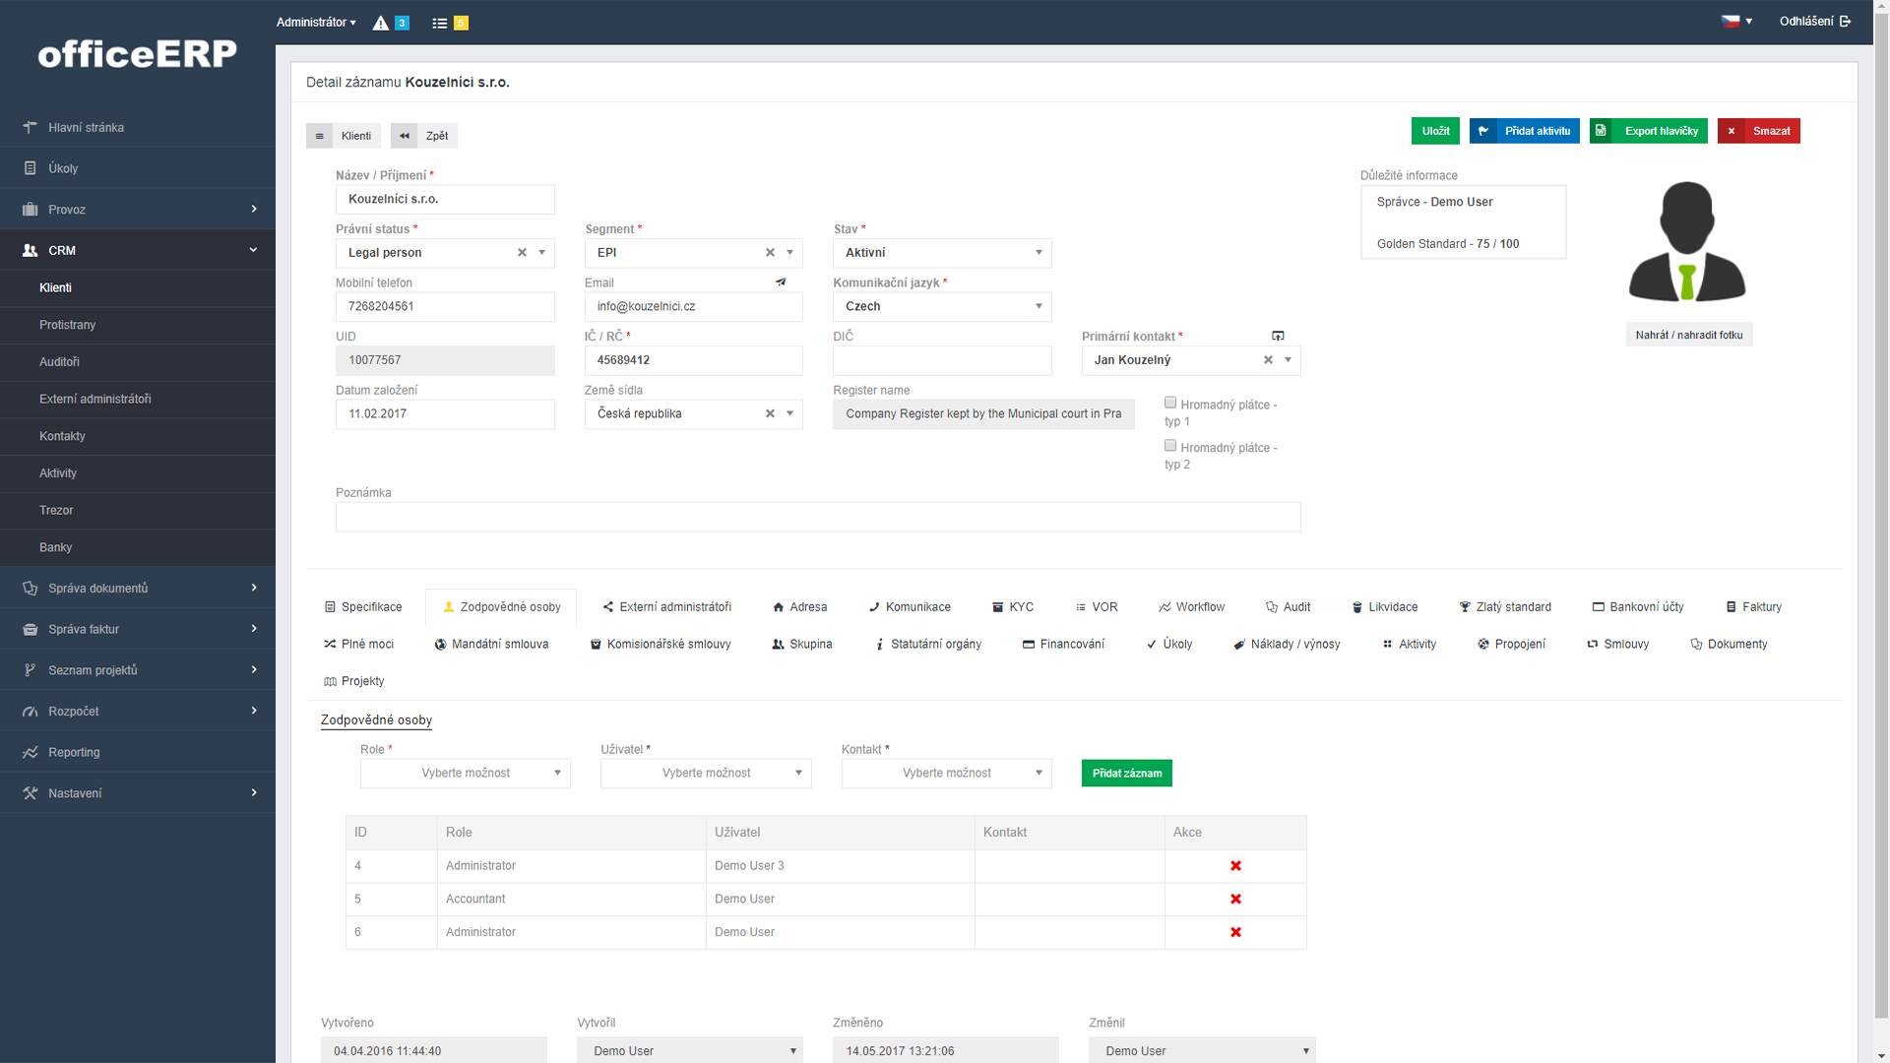The image size is (1890, 1063).
Task: Open the Likvidace tab
Action: pos(1384,607)
